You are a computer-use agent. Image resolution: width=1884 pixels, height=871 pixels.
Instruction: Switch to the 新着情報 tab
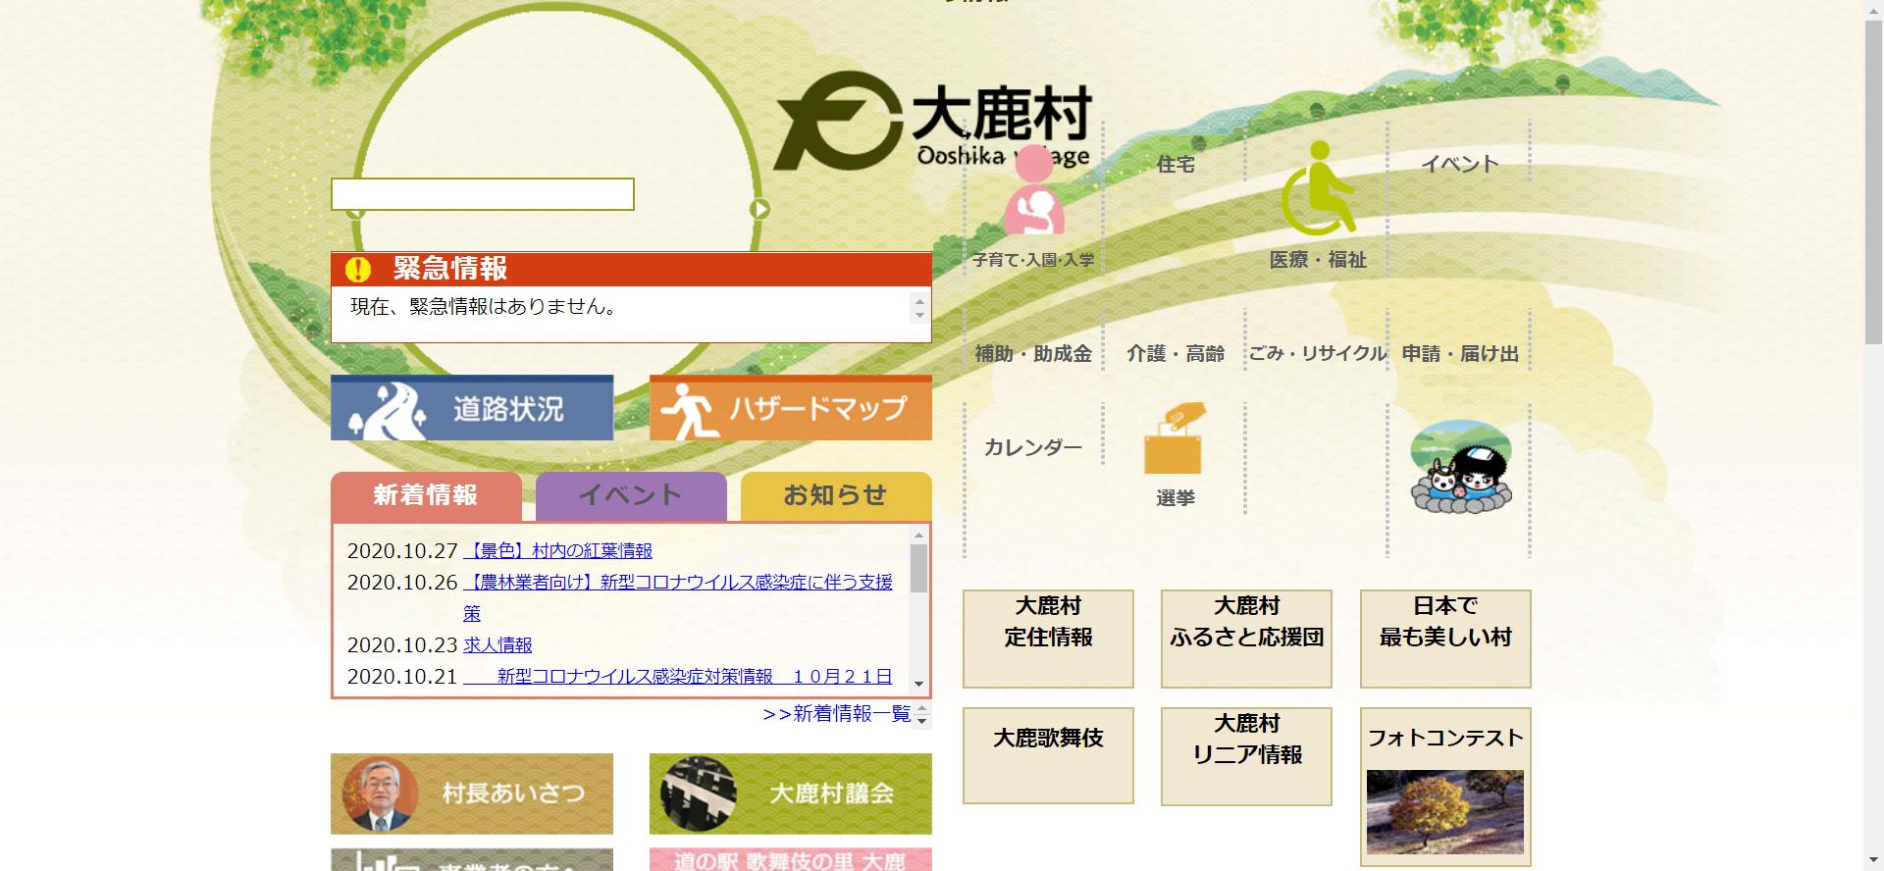(x=426, y=496)
